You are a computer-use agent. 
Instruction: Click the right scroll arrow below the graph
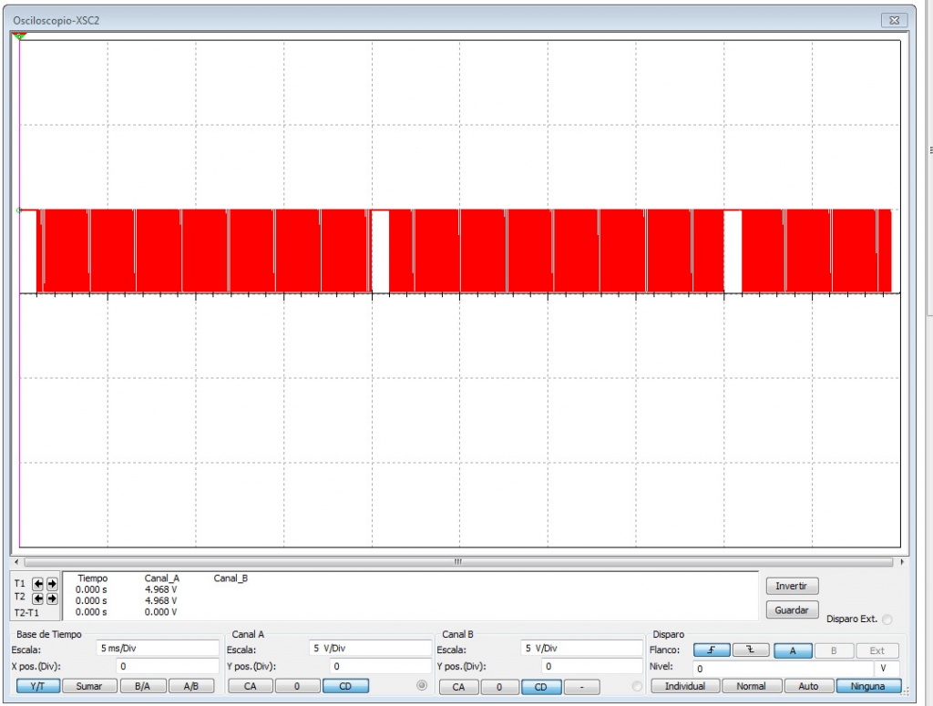coord(902,562)
